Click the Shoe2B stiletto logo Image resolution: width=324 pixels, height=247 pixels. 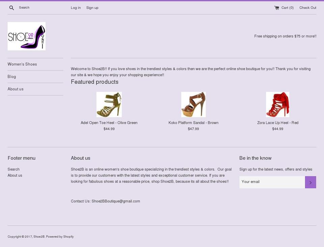point(26,36)
